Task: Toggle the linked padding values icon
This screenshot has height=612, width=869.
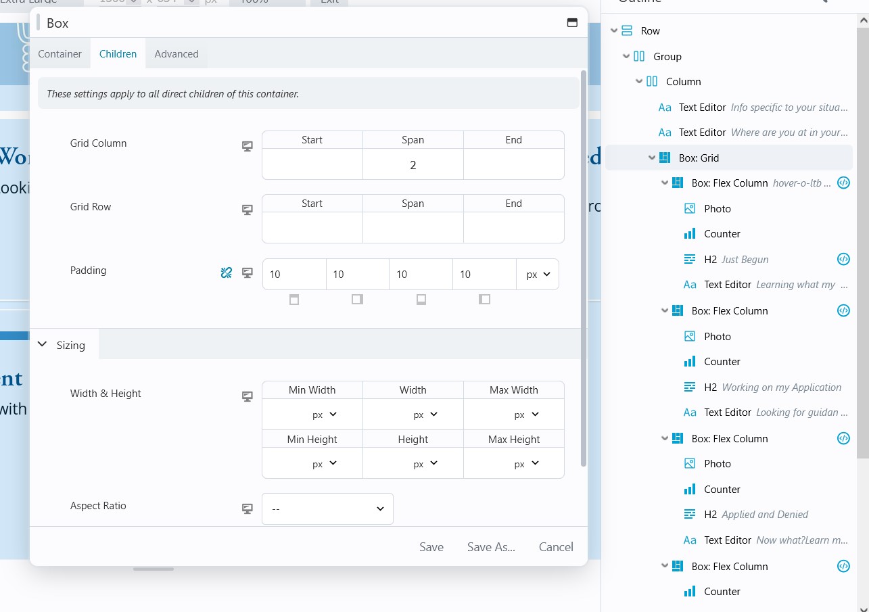Action: pos(227,273)
